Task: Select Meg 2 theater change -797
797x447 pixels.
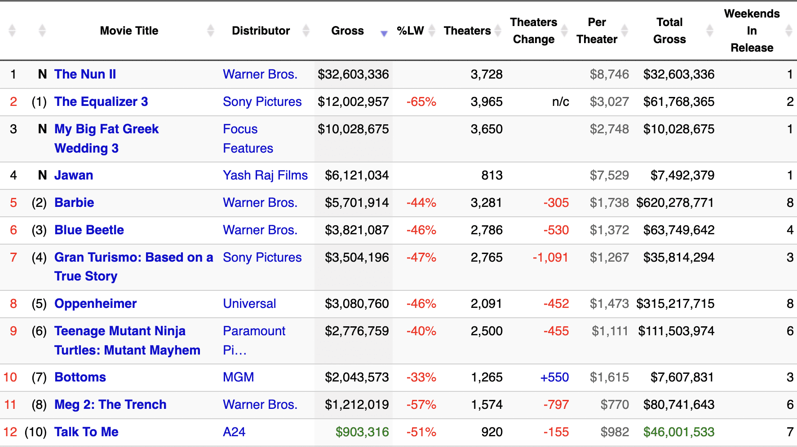Action: pyautogui.click(x=556, y=404)
